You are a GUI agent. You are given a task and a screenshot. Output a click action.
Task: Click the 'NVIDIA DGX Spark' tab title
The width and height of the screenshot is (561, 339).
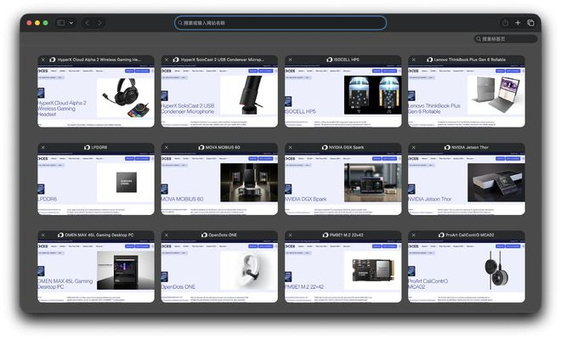pos(346,147)
